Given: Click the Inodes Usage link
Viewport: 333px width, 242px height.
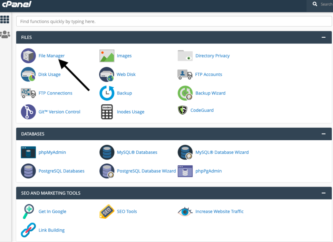Looking at the screenshot, I should click(x=131, y=112).
